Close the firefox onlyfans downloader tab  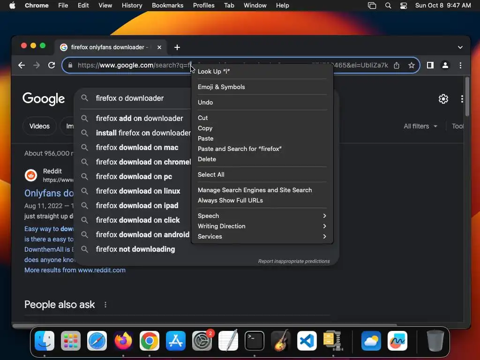point(159,47)
